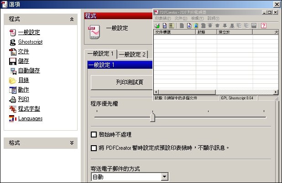282x183 pixels.
Task: Click the 自動儲存 auto-save icon
Action: (13, 71)
